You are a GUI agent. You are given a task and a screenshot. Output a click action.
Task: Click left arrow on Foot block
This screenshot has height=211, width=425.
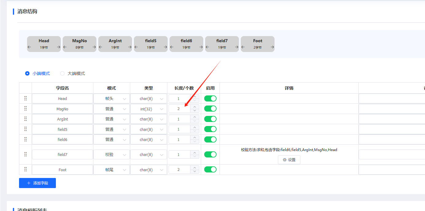[243, 47]
